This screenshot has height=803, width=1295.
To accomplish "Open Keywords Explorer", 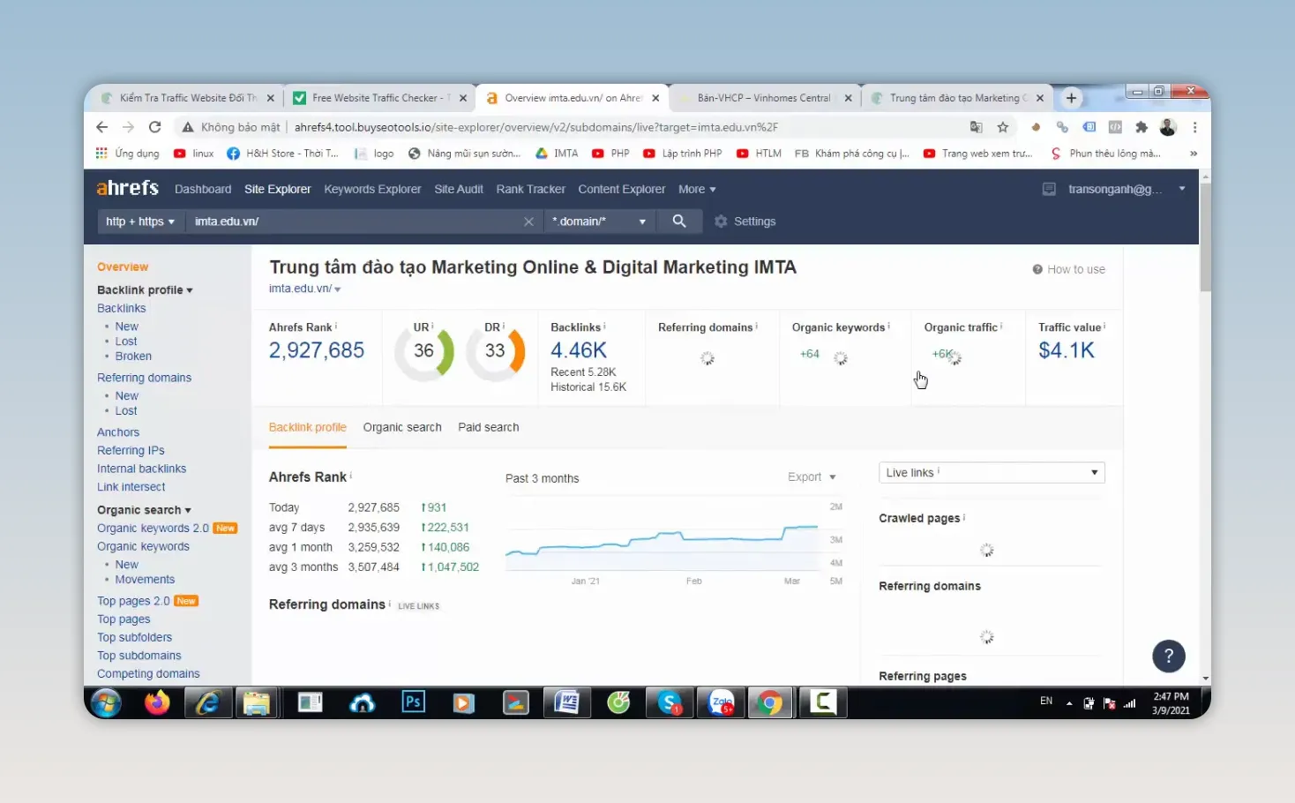I will (x=372, y=189).
